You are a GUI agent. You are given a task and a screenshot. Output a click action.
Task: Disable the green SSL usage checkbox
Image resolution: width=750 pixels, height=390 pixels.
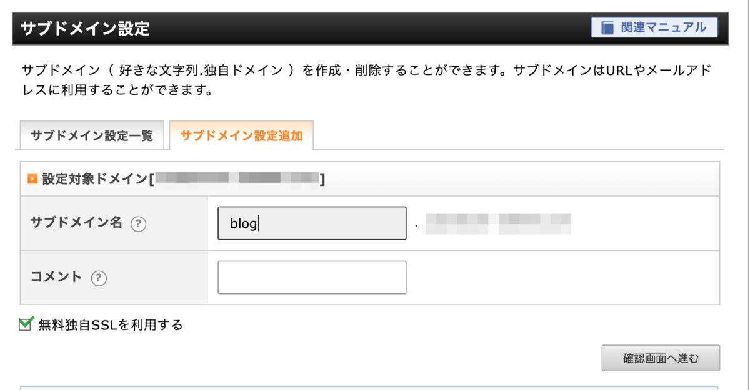point(26,324)
